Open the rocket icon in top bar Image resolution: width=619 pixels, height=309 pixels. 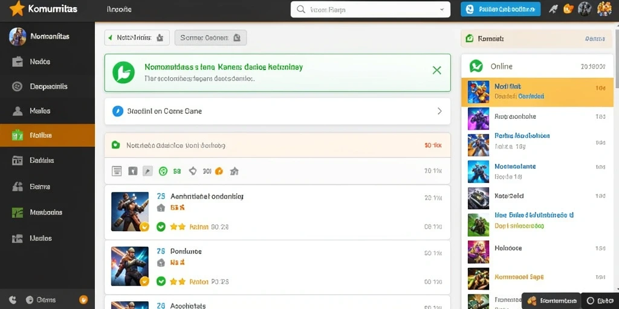click(553, 9)
